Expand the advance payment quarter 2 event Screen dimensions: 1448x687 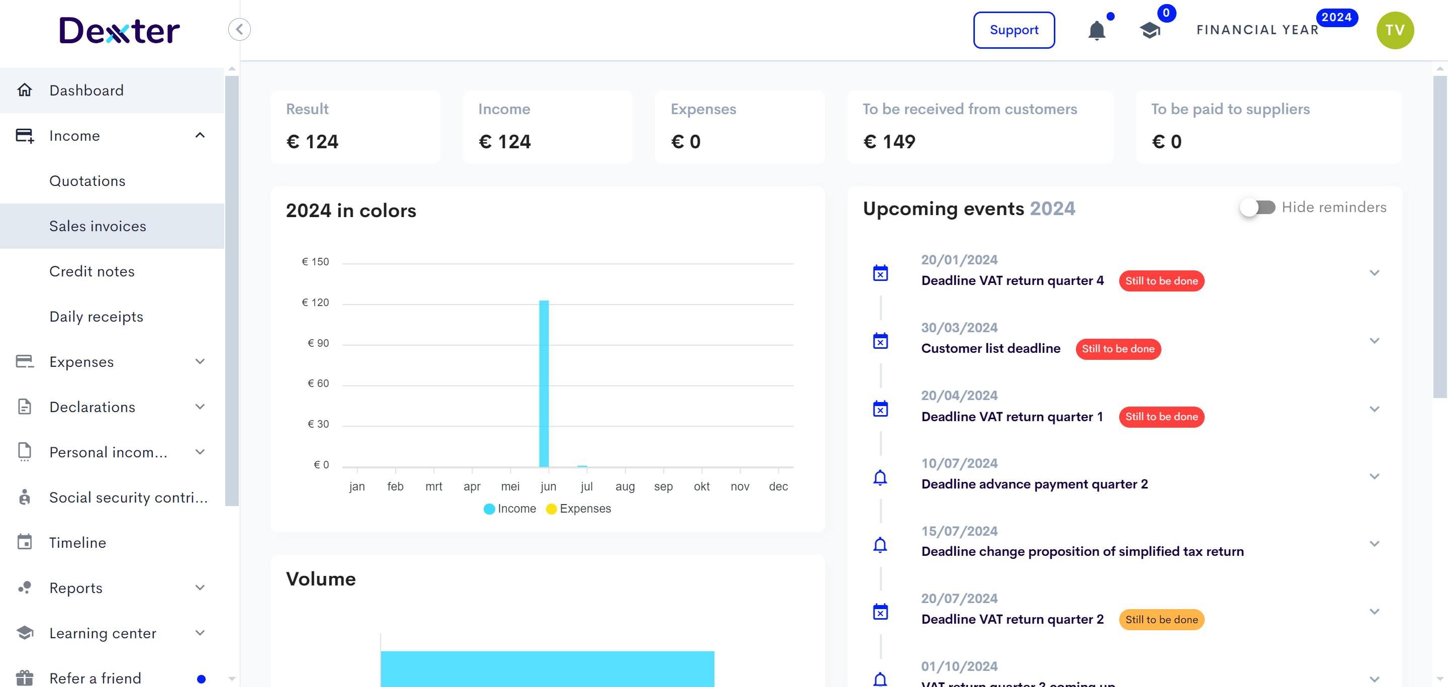1375,476
